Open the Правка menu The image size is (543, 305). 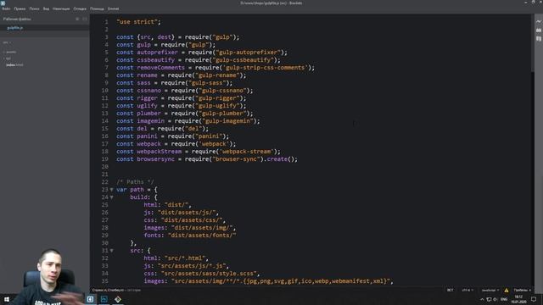(20, 8)
